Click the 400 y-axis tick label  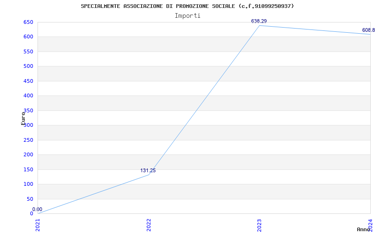[x=28, y=96]
